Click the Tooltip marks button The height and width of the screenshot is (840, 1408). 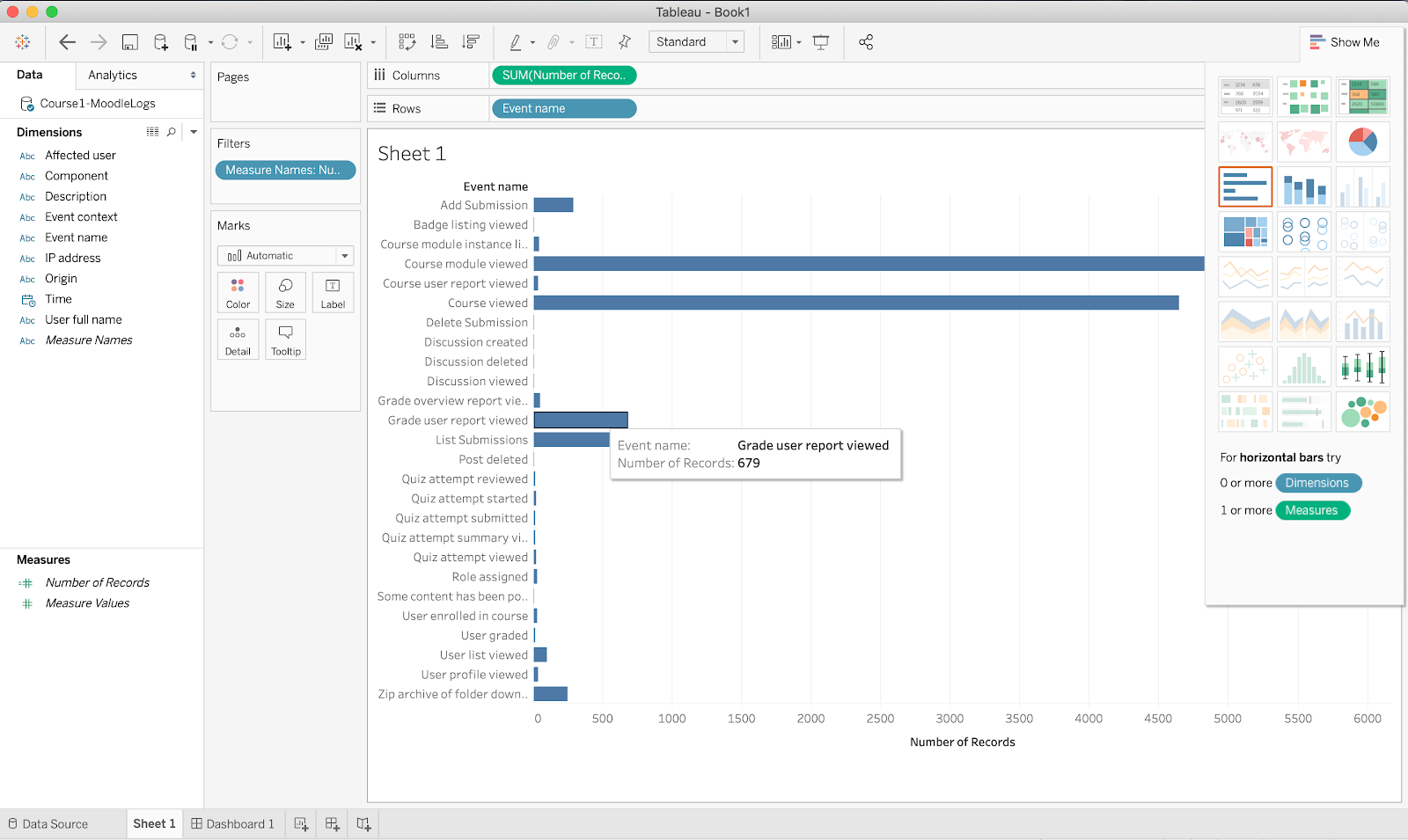pos(285,340)
